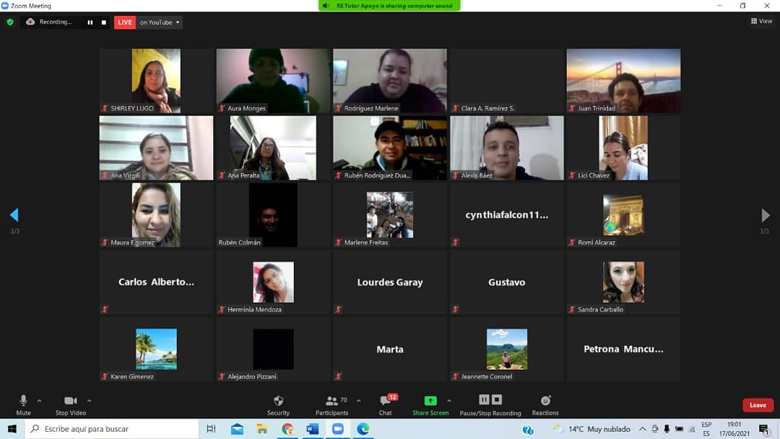
Task: Expand arrow next to Participants
Action: tap(359, 401)
